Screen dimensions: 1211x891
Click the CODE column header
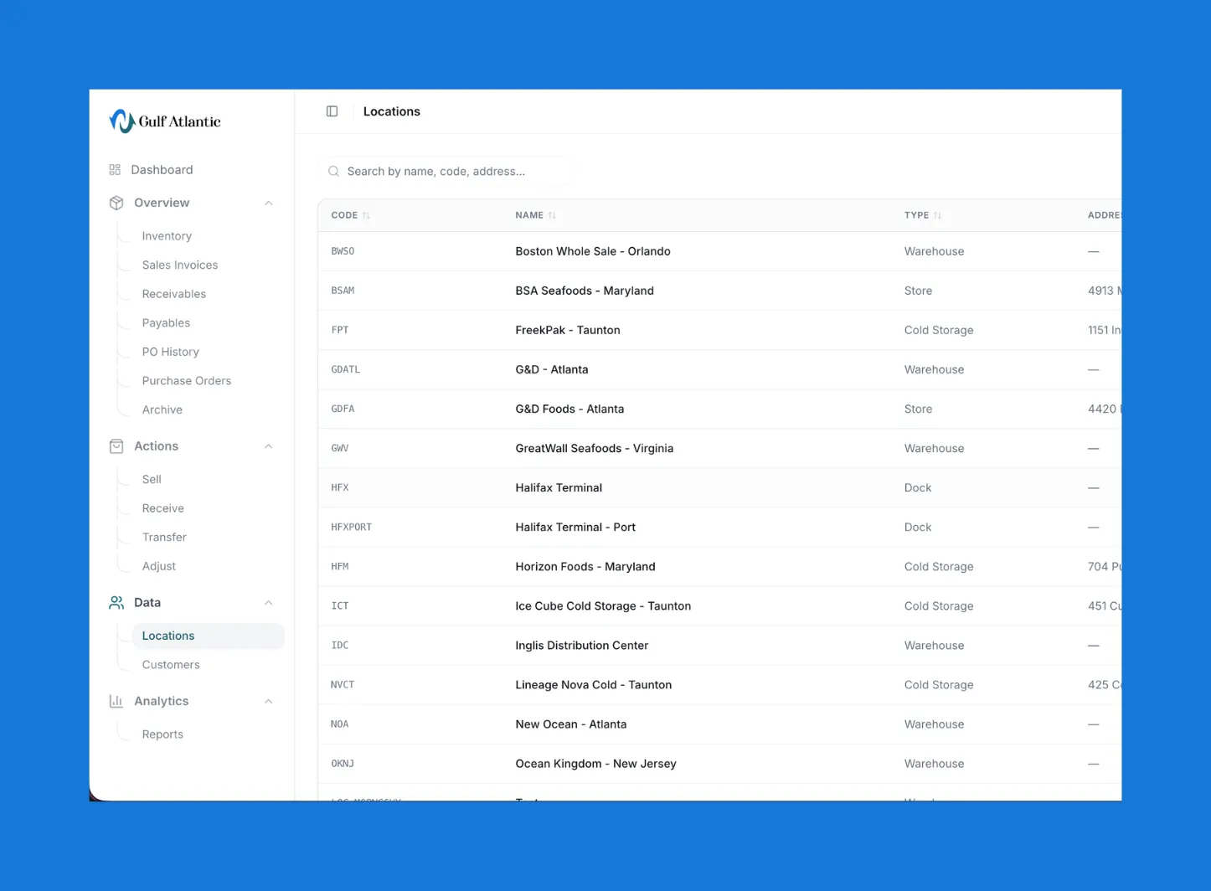(x=344, y=215)
